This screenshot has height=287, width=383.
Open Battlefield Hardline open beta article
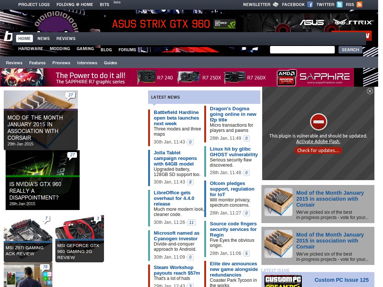pyautogui.click(x=177, y=118)
